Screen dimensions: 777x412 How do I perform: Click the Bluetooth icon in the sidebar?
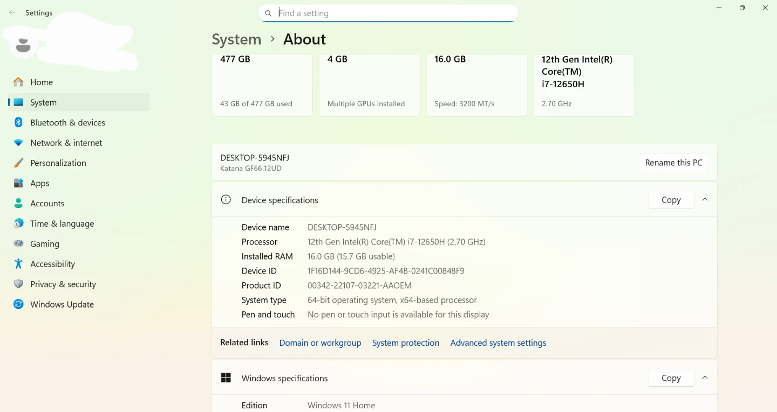(x=18, y=123)
